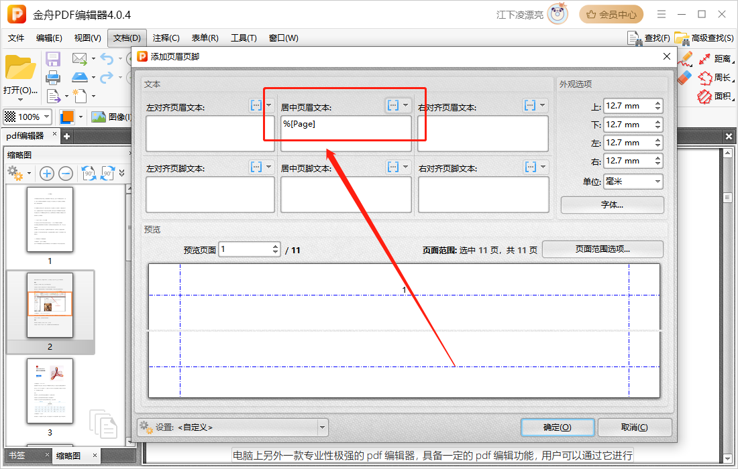Viewport: 738px width, 469px height.
Task: Click the printer icon in the toolbar
Action: [53, 78]
